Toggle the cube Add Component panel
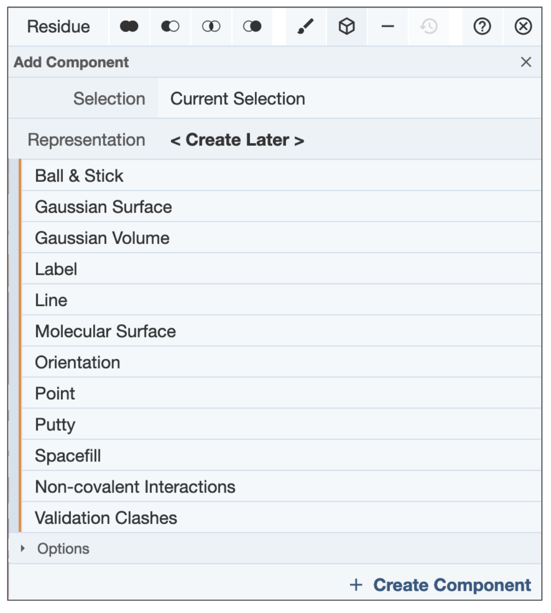Screen dimensions: 551x613 pyautogui.click(x=347, y=27)
